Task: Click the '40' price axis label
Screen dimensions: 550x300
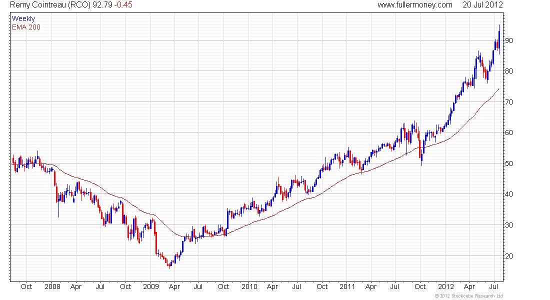Action: 508,193
